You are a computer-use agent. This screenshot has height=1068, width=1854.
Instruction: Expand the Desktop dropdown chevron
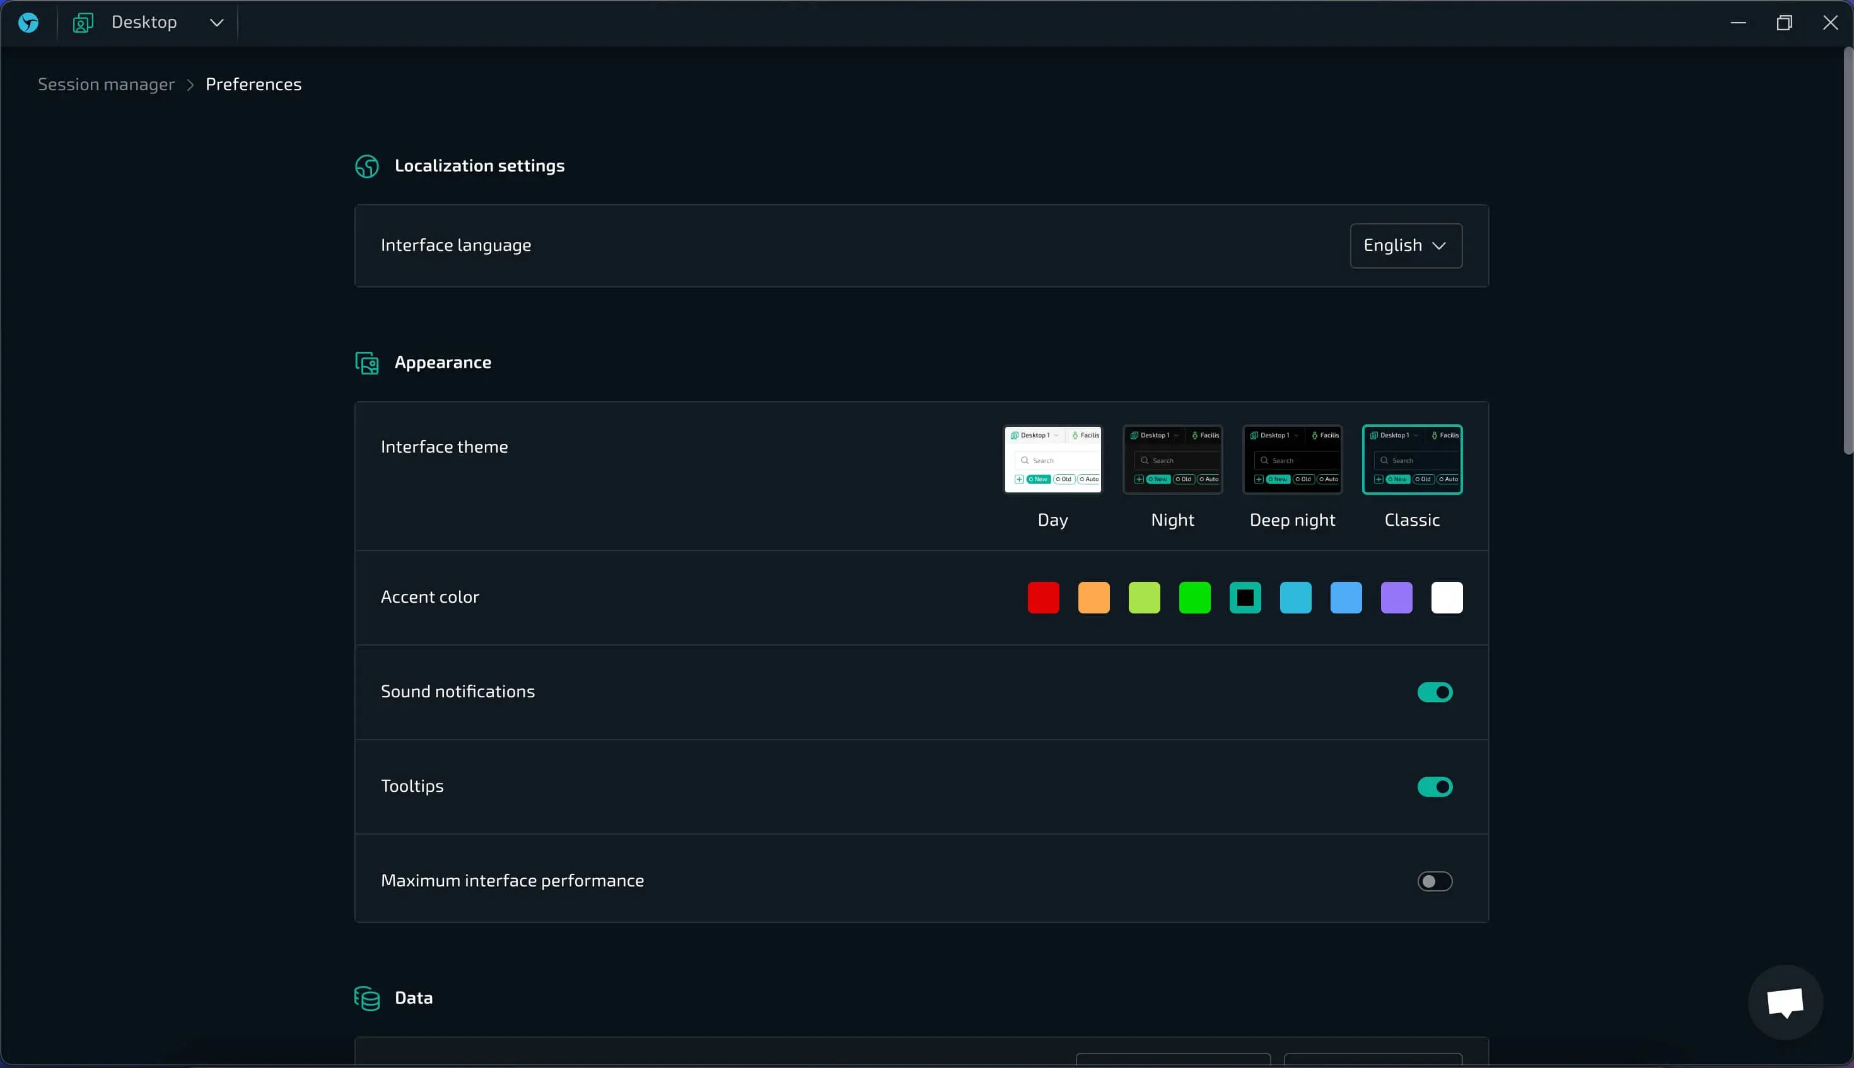(216, 23)
